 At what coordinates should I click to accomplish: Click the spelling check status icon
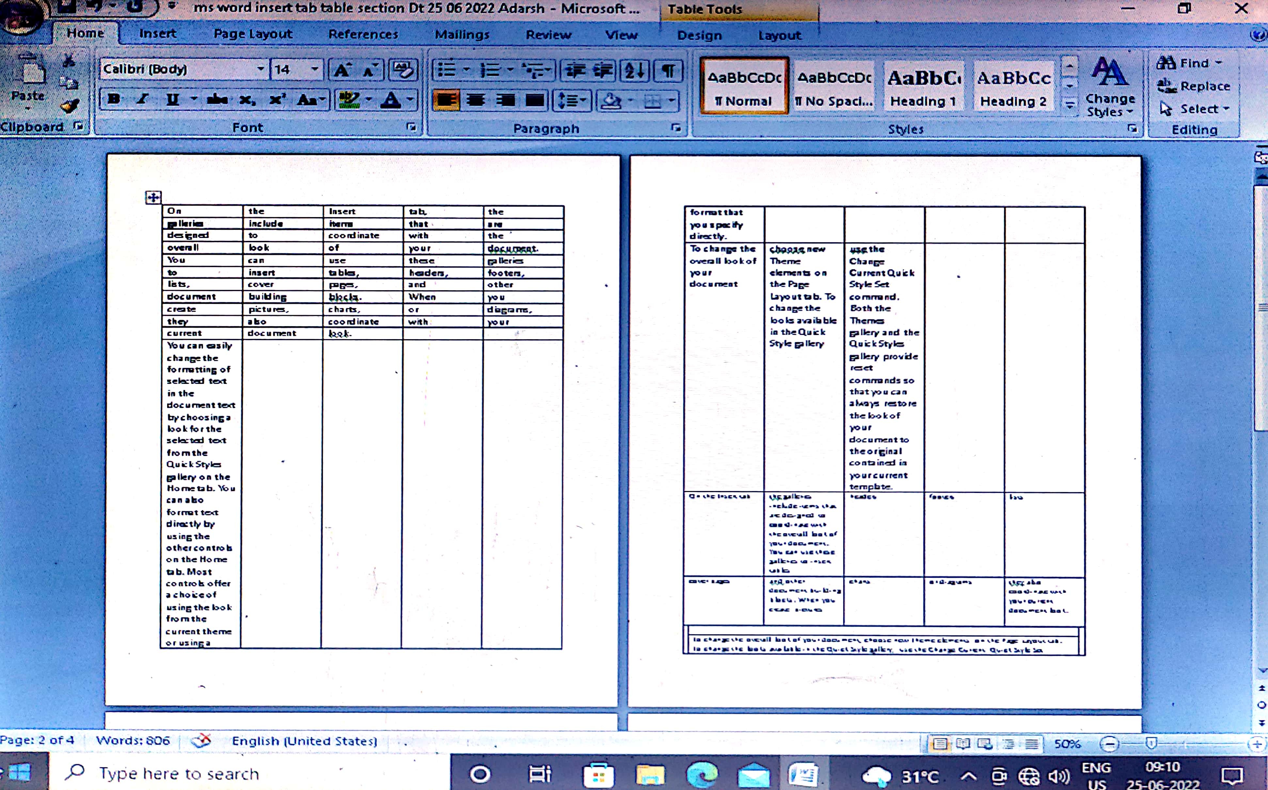[201, 740]
